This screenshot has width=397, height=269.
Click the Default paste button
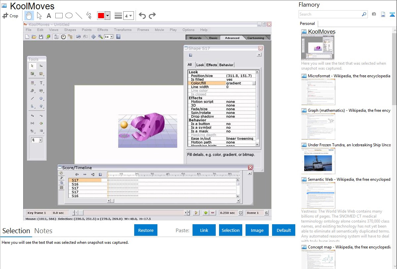coord(284,230)
